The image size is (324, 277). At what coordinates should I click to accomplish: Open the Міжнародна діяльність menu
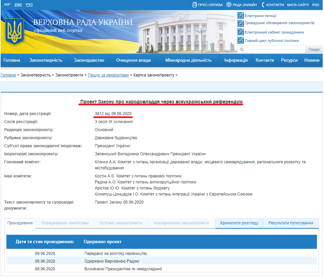[188, 60]
